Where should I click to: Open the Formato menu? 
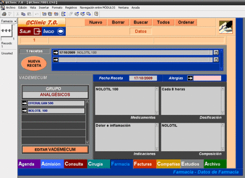click(x=57, y=8)
